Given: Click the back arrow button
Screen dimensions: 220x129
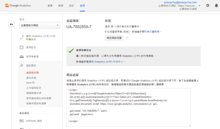Looking at the screenshot, I should (x=11, y=24).
